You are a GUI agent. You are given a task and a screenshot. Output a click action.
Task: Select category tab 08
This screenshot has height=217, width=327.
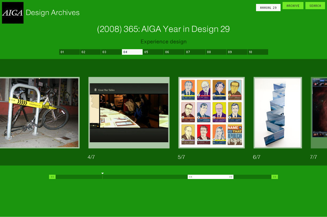(x=216, y=52)
